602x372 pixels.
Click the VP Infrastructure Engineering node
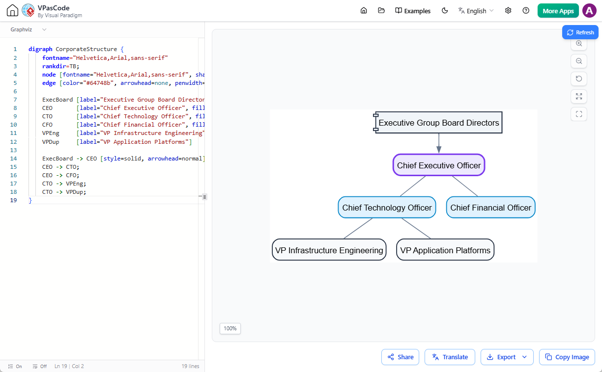tap(329, 250)
